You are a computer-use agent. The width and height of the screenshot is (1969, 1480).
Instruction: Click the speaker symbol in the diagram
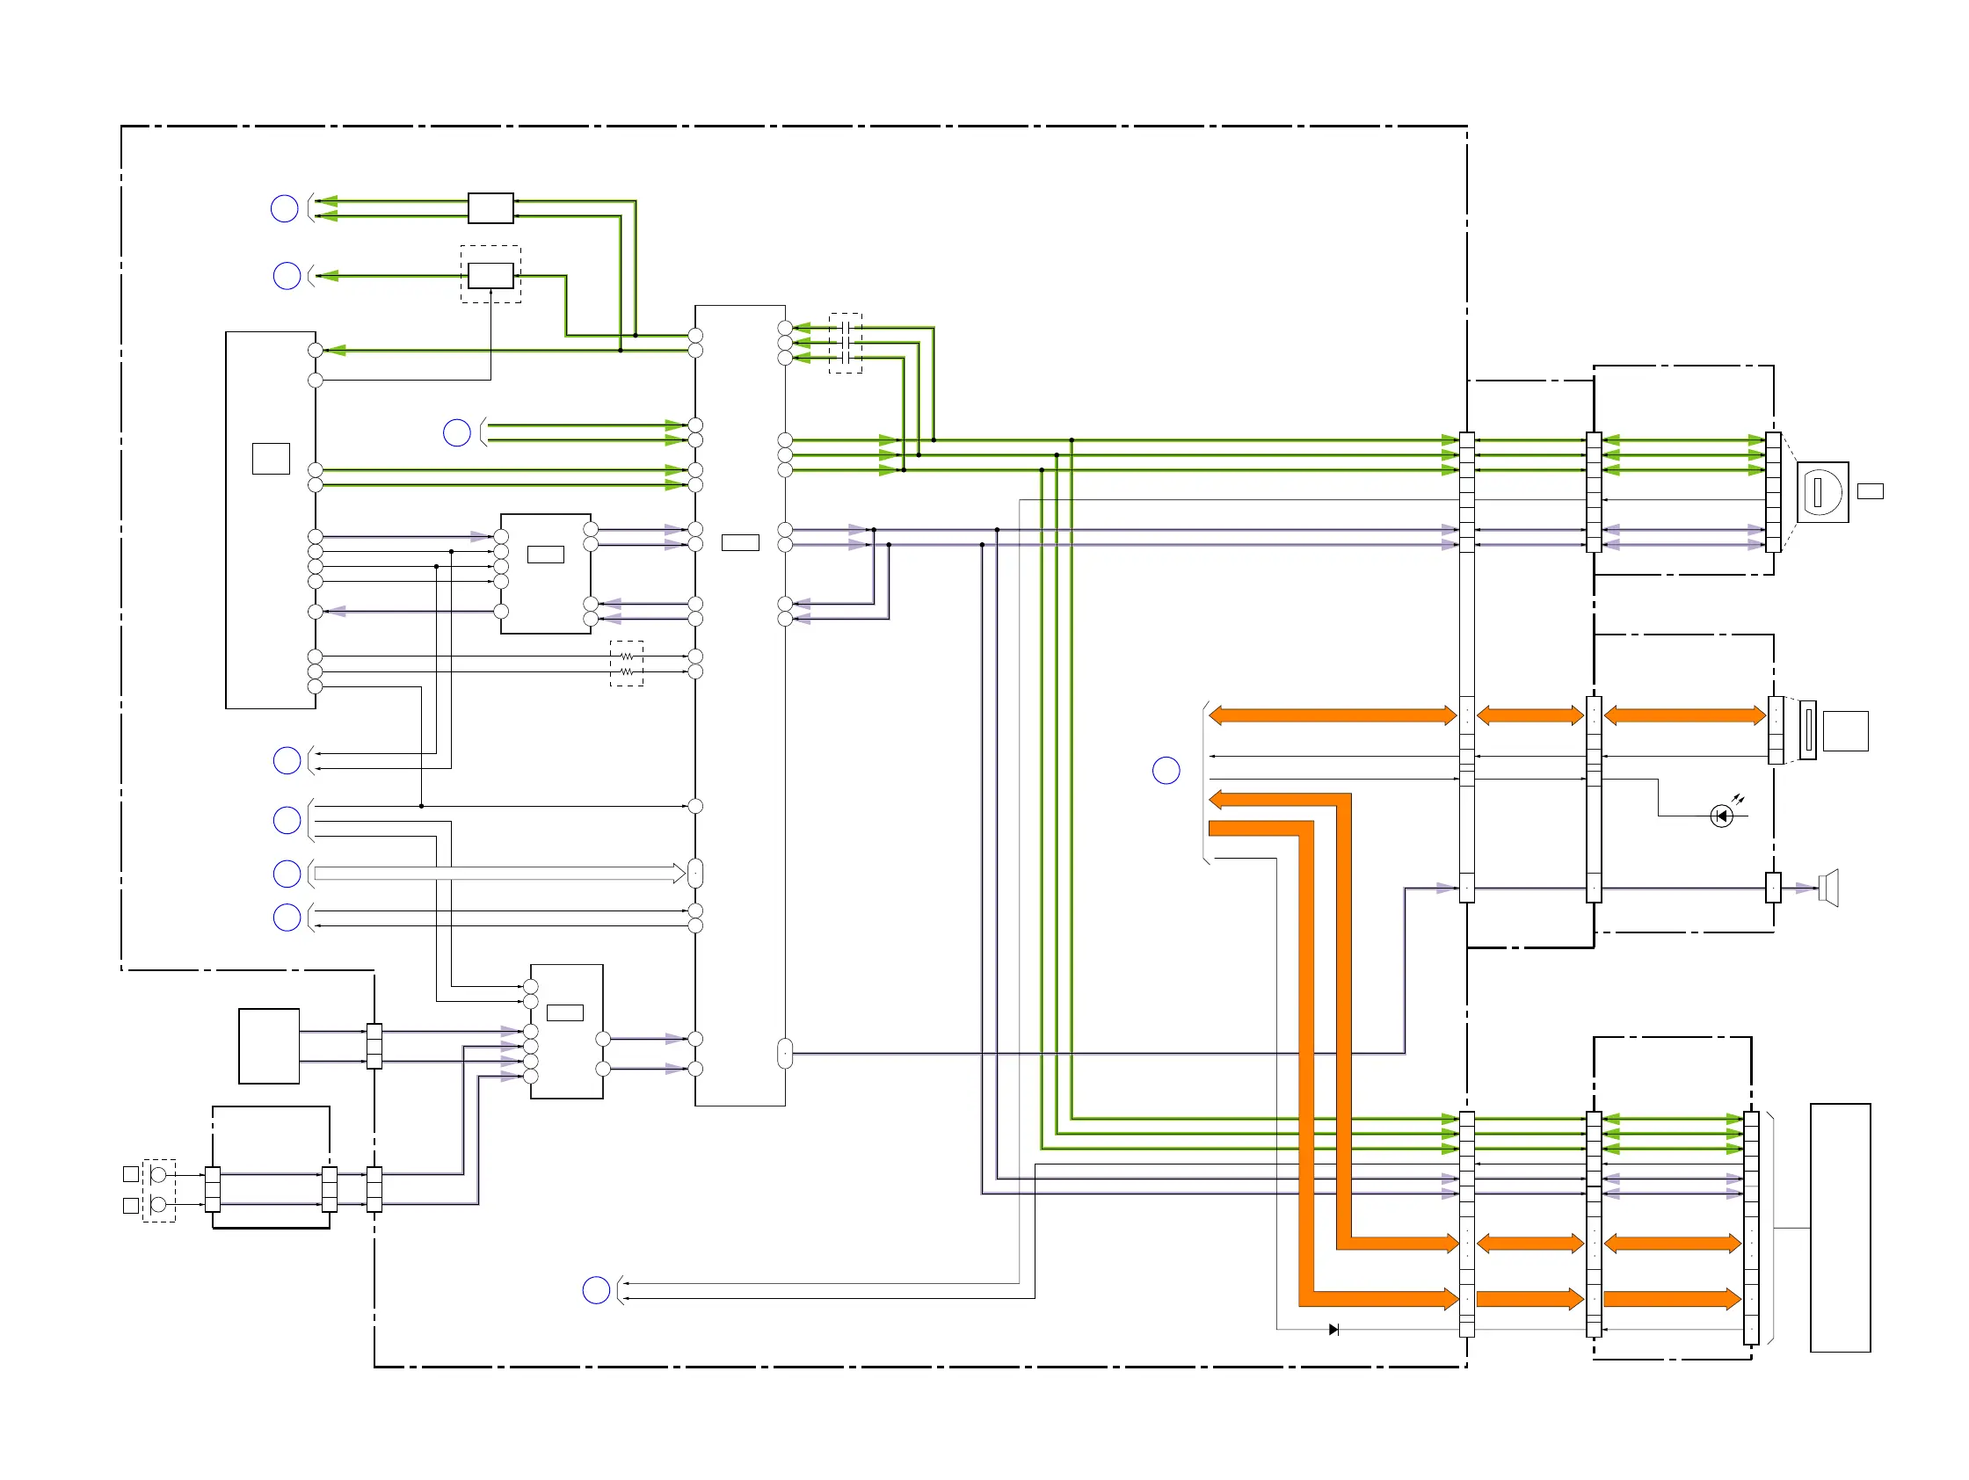(x=1828, y=888)
